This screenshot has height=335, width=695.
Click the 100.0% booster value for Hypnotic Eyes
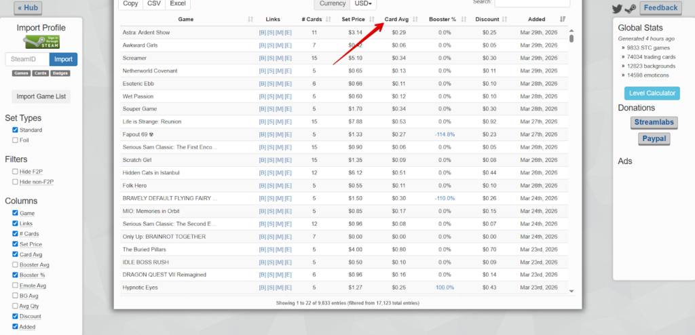[445, 288]
